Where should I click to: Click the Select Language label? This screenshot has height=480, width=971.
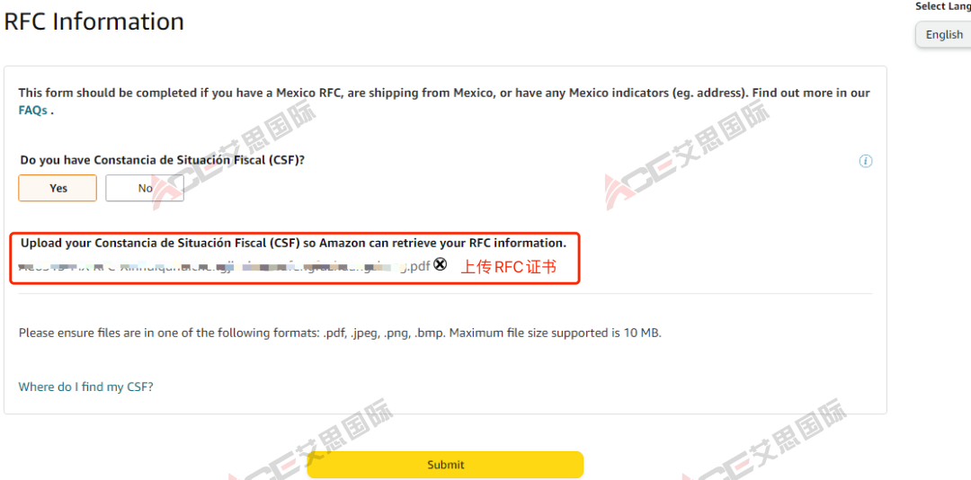(942, 6)
